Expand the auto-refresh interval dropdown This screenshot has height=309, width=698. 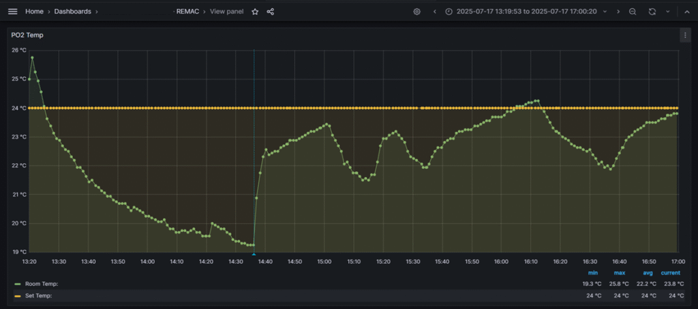pos(667,12)
